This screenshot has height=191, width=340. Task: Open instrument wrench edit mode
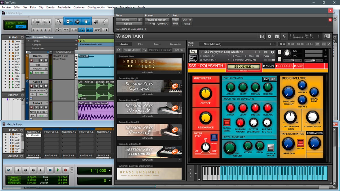(x=194, y=52)
